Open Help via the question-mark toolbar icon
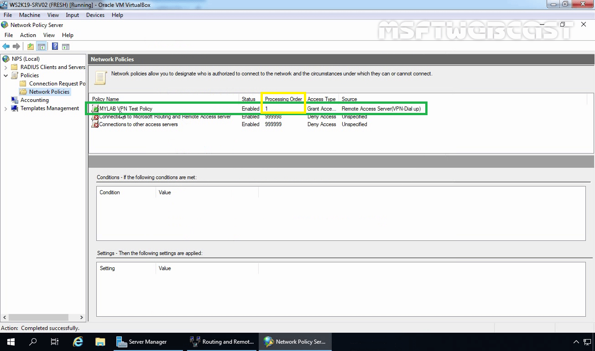Image resolution: width=595 pixels, height=351 pixels. coord(55,46)
